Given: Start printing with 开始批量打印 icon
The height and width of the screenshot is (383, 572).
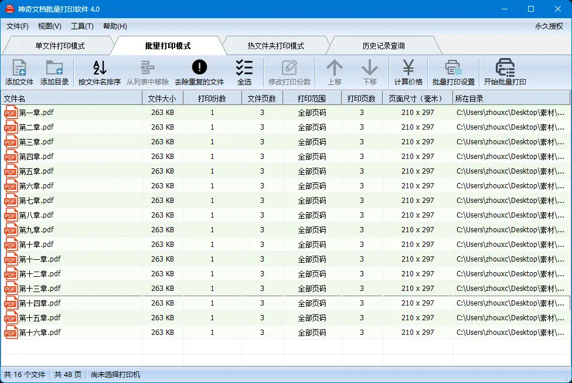Looking at the screenshot, I should tap(505, 68).
